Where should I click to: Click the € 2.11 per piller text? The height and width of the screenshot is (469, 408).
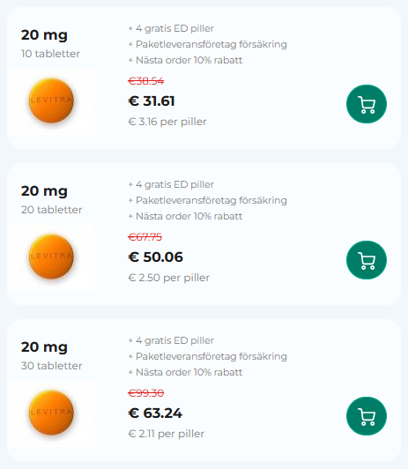166,434
